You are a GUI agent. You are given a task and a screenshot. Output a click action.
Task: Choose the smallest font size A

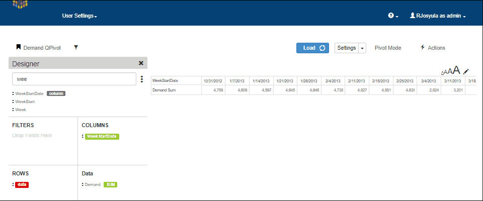coord(443,72)
